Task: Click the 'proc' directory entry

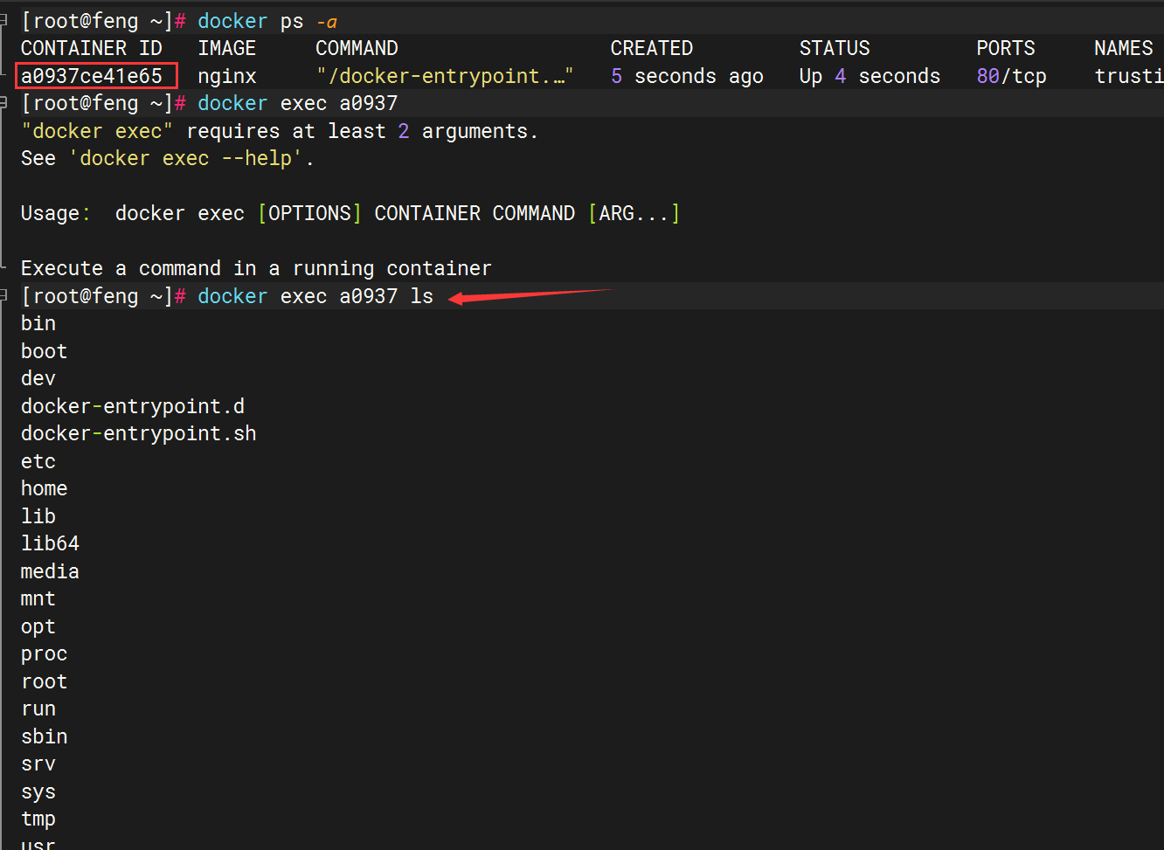Action: point(44,654)
